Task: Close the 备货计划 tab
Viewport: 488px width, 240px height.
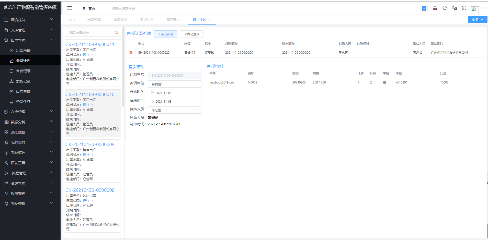Action: pyautogui.click(x=210, y=20)
